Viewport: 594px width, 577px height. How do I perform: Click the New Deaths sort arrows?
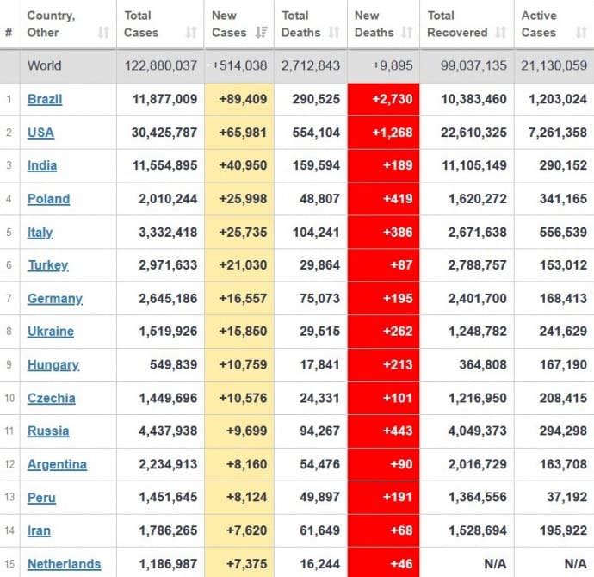(x=407, y=33)
